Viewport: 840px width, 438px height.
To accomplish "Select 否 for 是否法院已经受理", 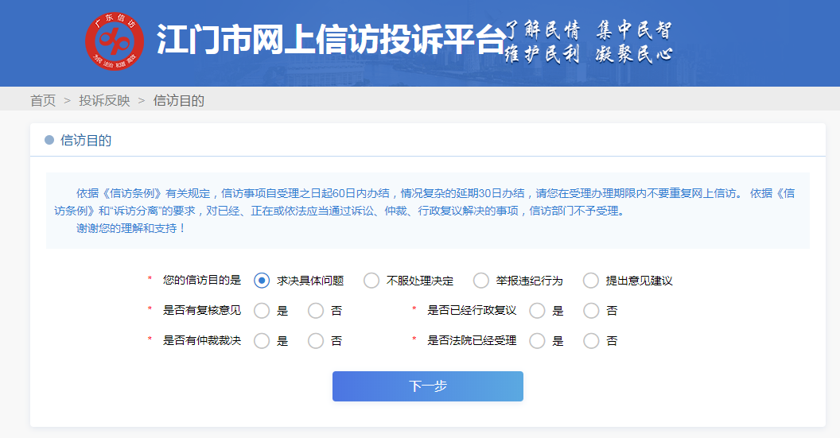I will coord(591,341).
